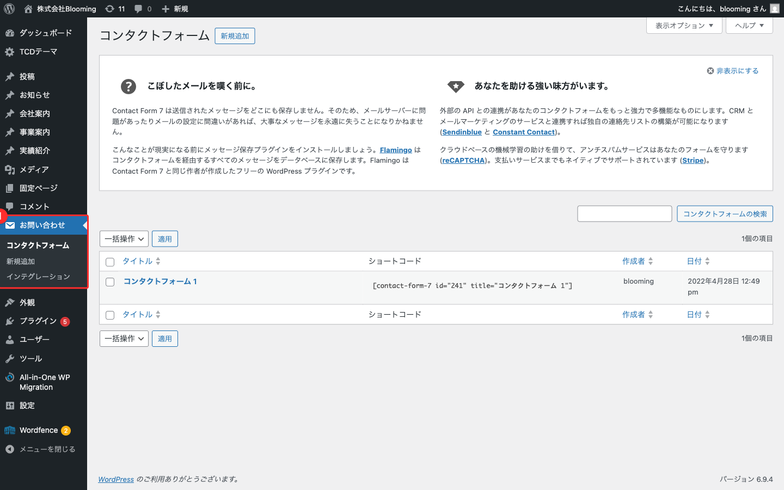Open the Constant Contact link
Image resolution: width=784 pixels, height=490 pixels.
coord(524,132)
